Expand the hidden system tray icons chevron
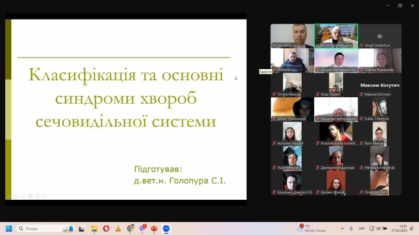The width and height of the screenshot is (419, 235). tap(342, 228)
